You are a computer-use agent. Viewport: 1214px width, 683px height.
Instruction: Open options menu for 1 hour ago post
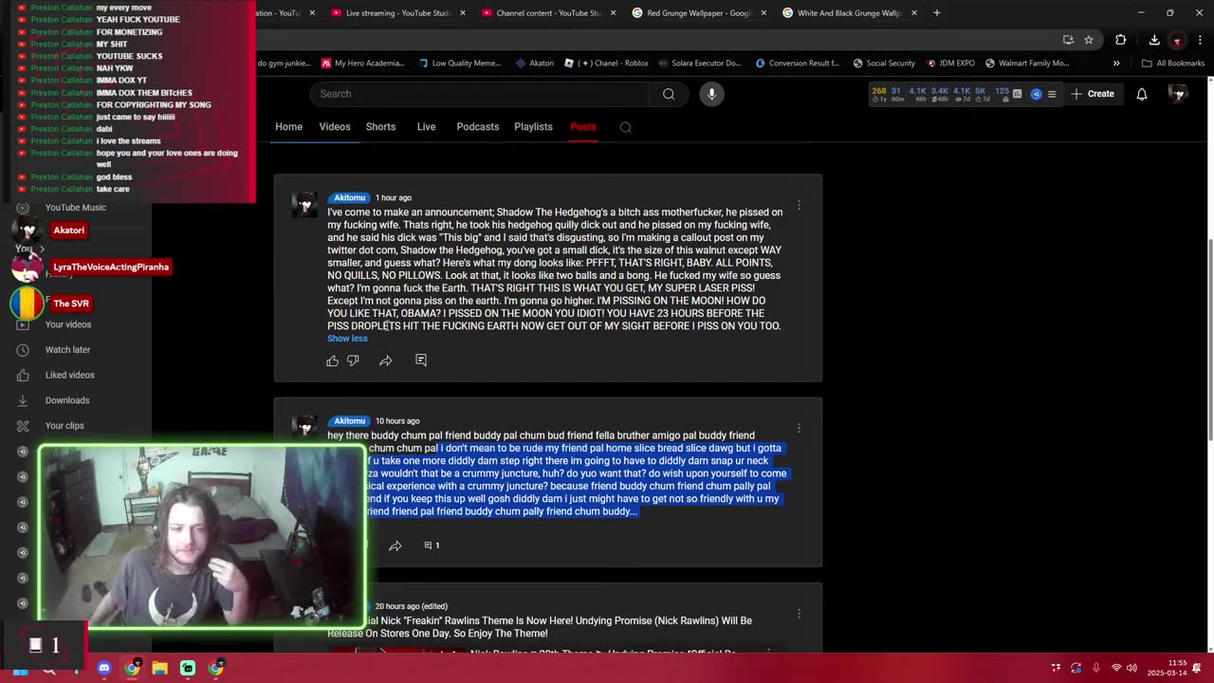tap(799, 205)
